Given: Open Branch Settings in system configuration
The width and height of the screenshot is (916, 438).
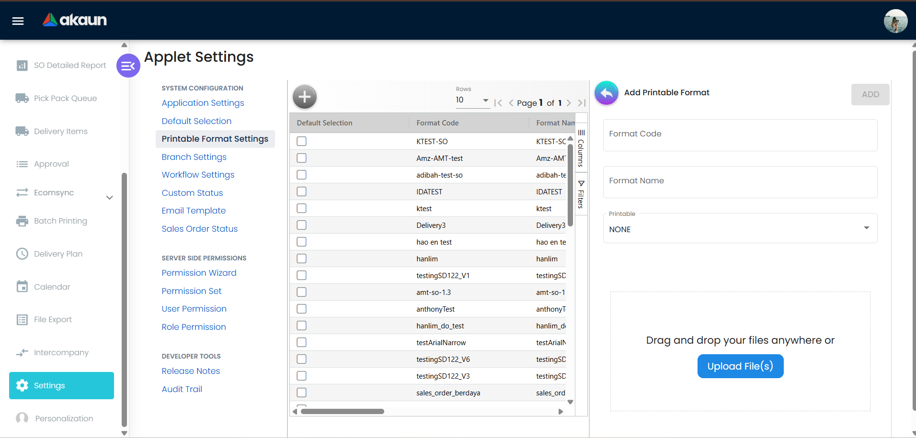Looking at the screenshot, I should [194, 157].
